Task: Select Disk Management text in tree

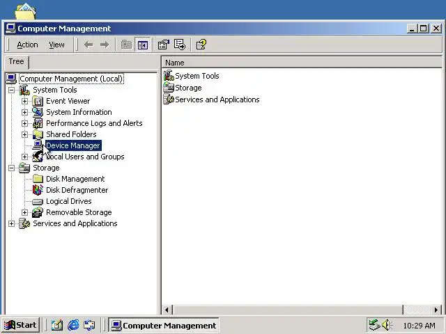Action: [75, 179]
